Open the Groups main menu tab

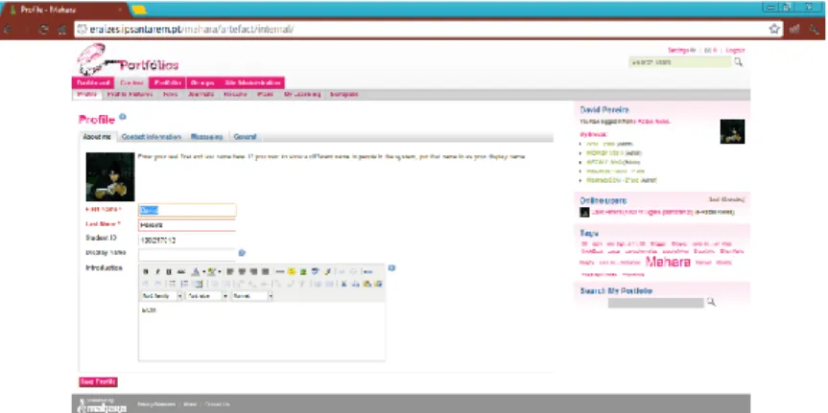pos(202,82)
